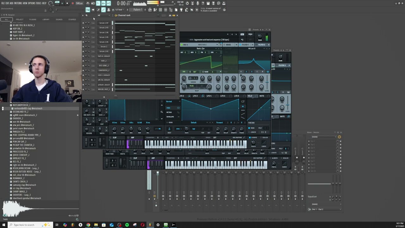Mute the Serum 2 #3 channel LED
This screenshot has width=405, height=228.
coord(83,28)
